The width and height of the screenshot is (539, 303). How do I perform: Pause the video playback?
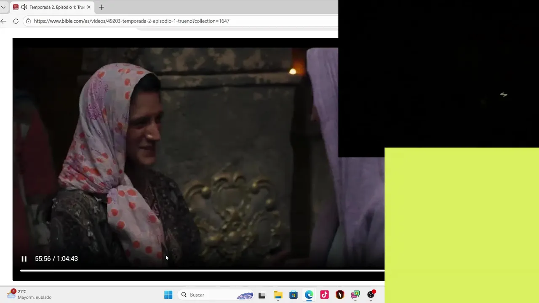click(24, 259)
